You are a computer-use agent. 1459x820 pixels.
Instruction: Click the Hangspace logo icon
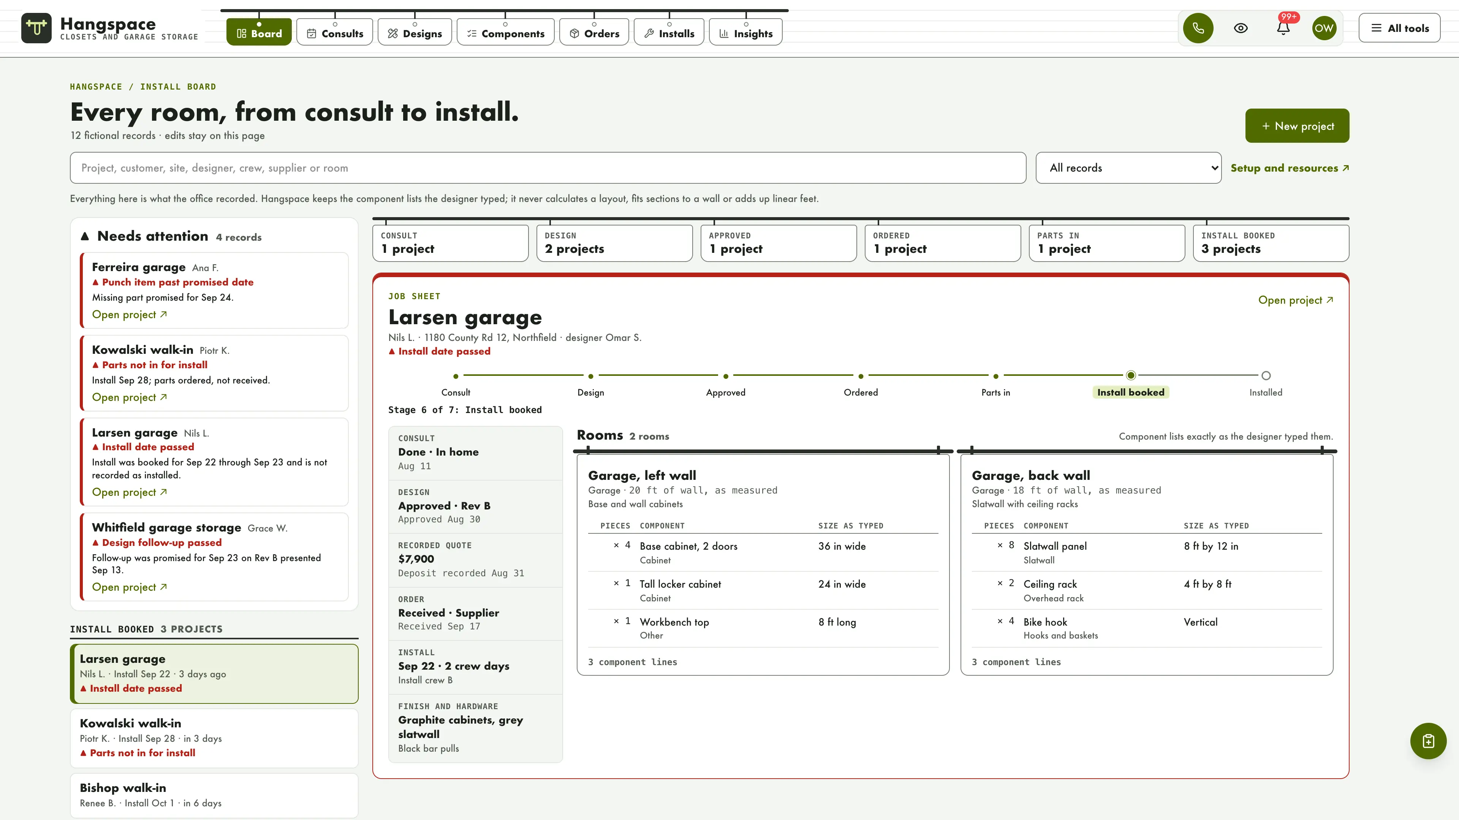tap(36, 28)
